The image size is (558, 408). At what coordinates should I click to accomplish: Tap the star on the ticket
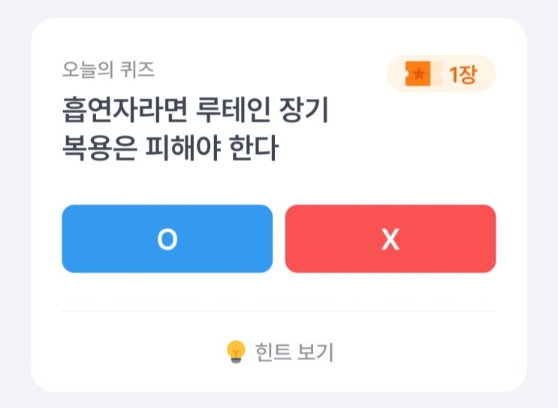[419, 74]
